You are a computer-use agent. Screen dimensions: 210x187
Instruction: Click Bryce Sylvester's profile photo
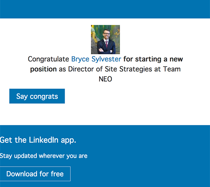click(105, 39)
